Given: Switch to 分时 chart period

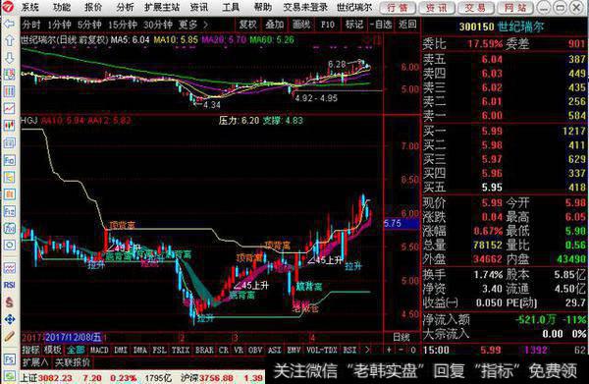Looking at the screenshot, I should (x=31, y=25).
